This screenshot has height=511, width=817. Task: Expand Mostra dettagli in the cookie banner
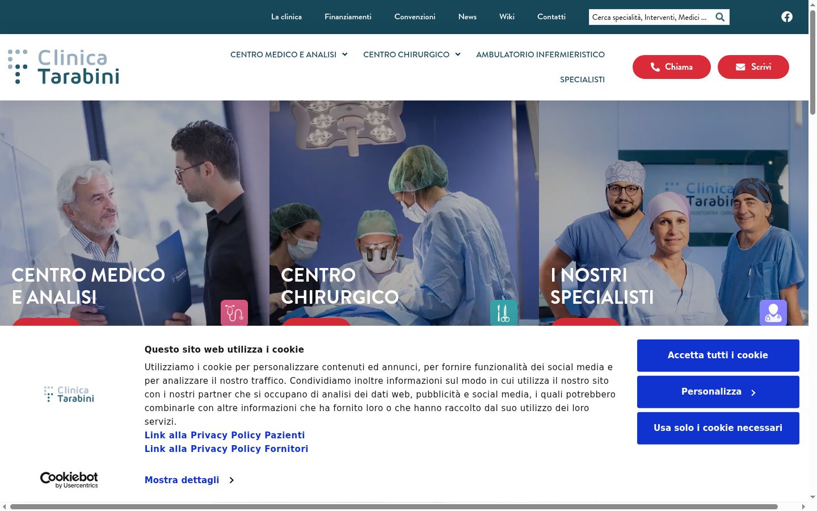(x=189, y=480)
